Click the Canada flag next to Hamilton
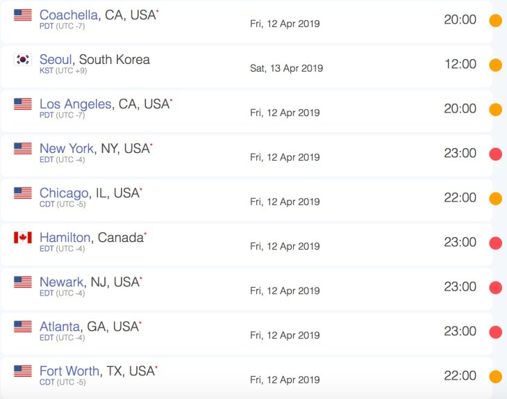The height and width of the screenshot is (399, 507). (x=23, y=238)
